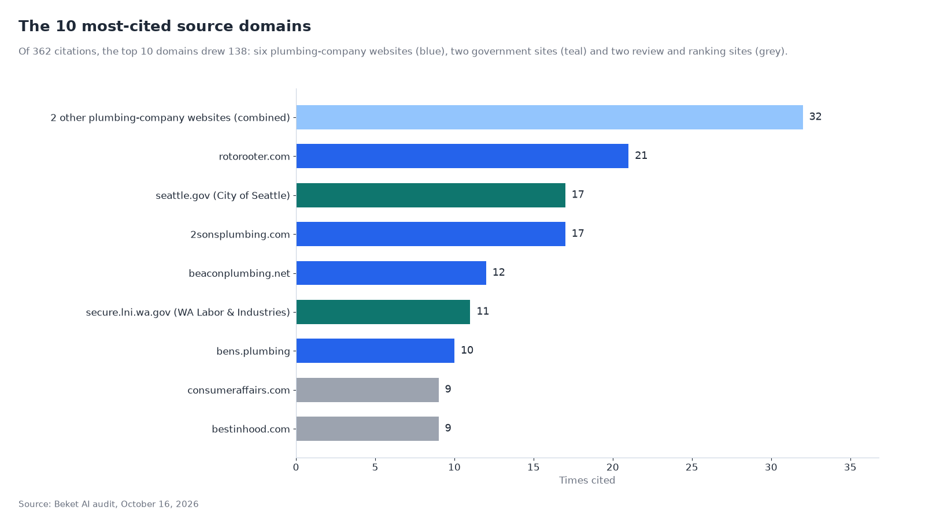This screenshot has height=520, width=925.
Task: Click the value label "32"
Action: (x=815, y=117)
